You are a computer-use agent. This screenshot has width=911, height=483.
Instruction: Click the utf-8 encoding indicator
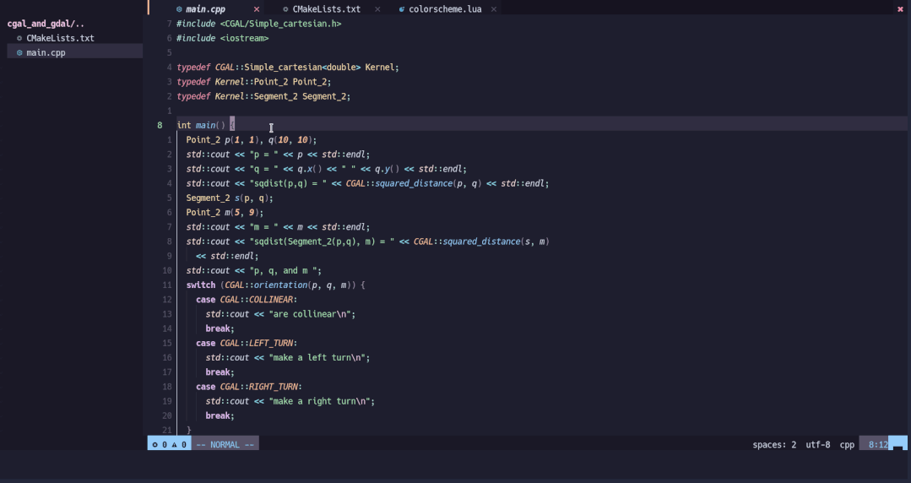[818, 445]
